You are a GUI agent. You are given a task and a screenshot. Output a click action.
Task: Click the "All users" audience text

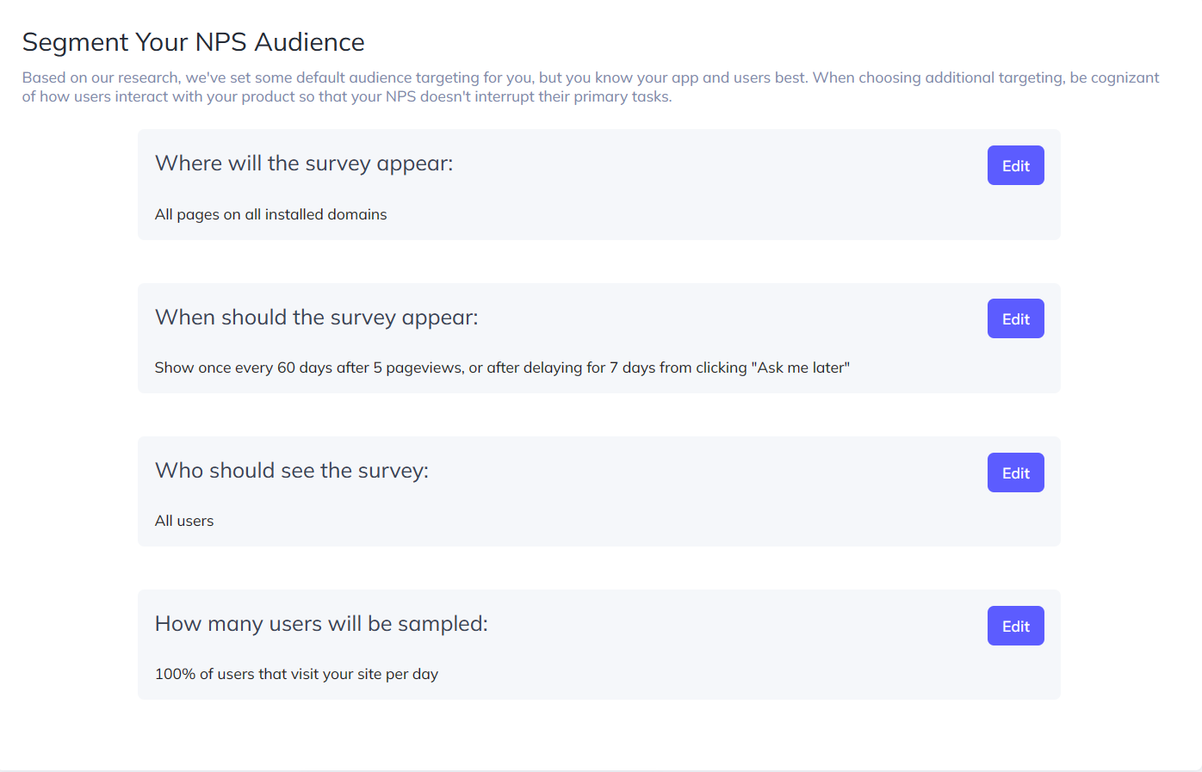tap(184, 520)
